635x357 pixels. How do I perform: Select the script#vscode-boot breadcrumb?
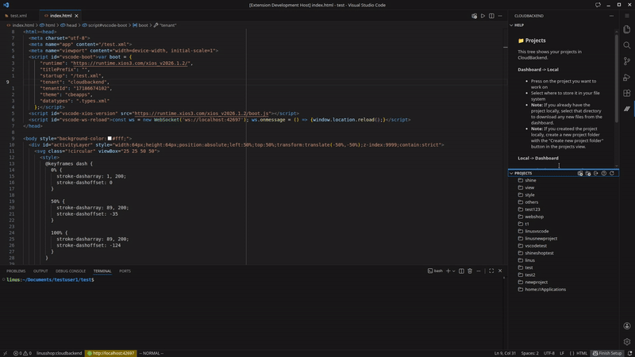point(105,25)
